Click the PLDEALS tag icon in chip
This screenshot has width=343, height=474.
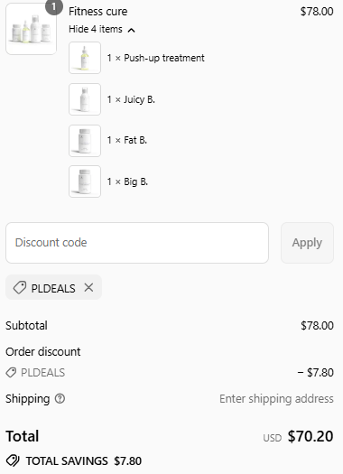click(20, 287)
